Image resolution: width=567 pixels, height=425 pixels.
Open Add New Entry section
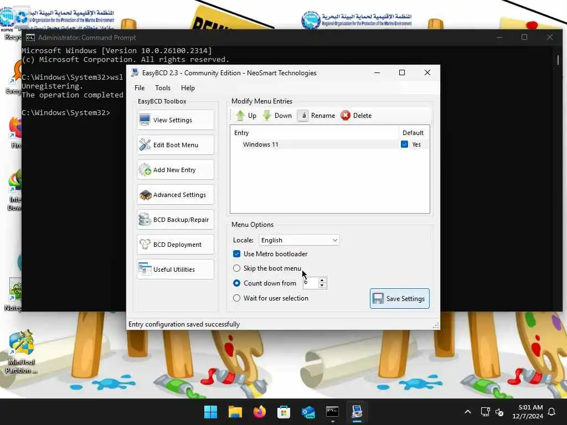pos(176,170)
